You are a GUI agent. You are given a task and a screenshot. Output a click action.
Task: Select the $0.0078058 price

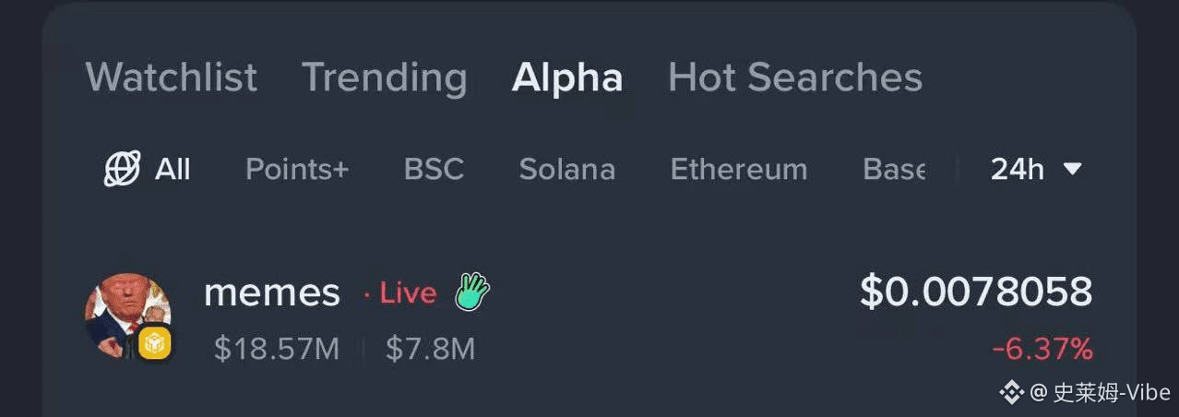pyautogui.click(x=975, y=292)
